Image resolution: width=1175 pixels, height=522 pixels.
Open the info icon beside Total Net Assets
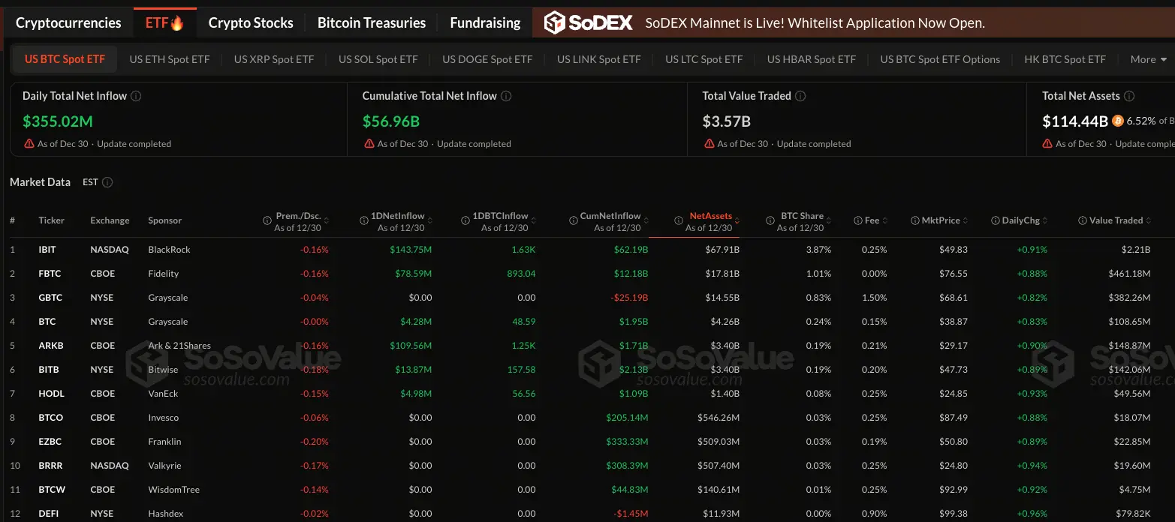click(x=1129, y=96)
